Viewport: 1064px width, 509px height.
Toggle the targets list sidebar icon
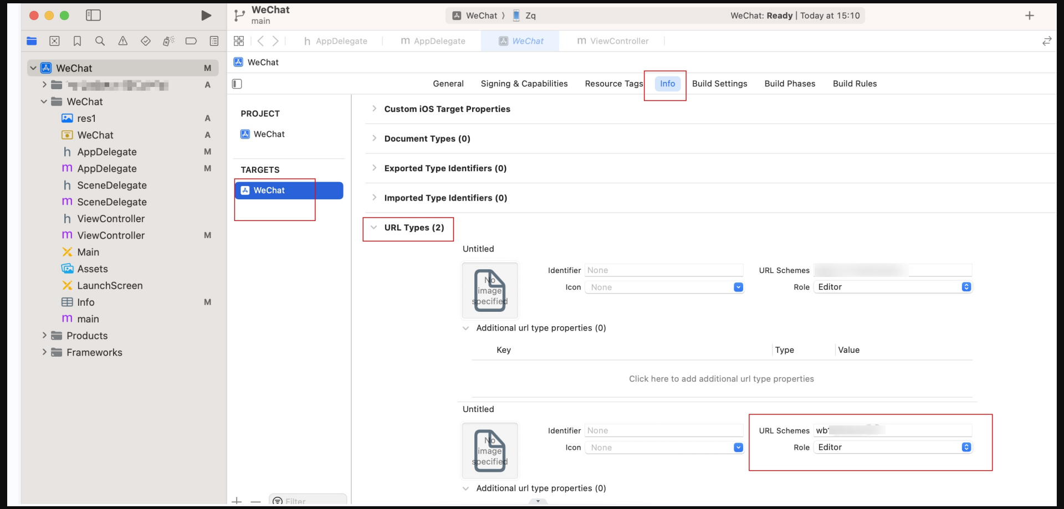(237, 84)
